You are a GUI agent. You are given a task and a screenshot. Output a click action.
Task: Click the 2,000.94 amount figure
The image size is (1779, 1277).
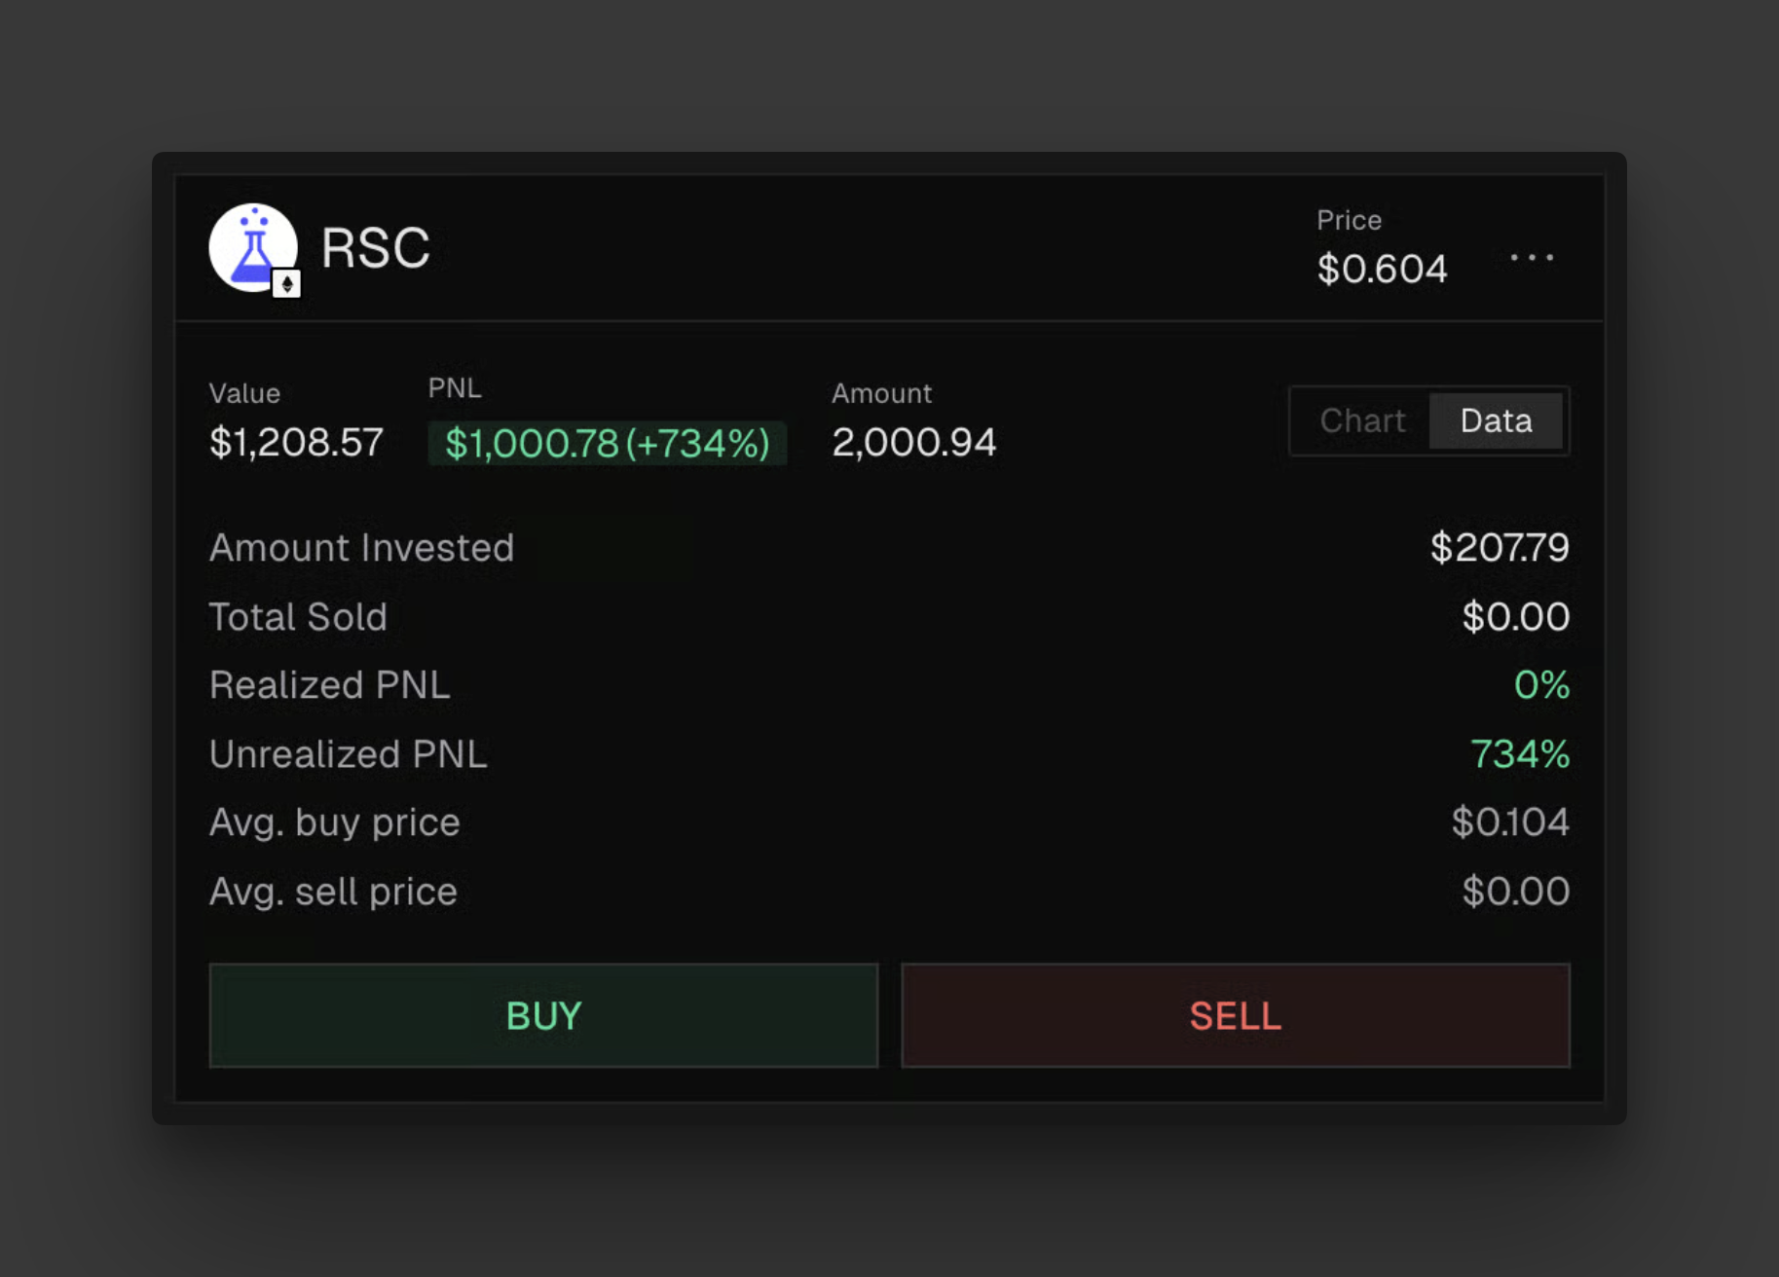coord(913,443)
